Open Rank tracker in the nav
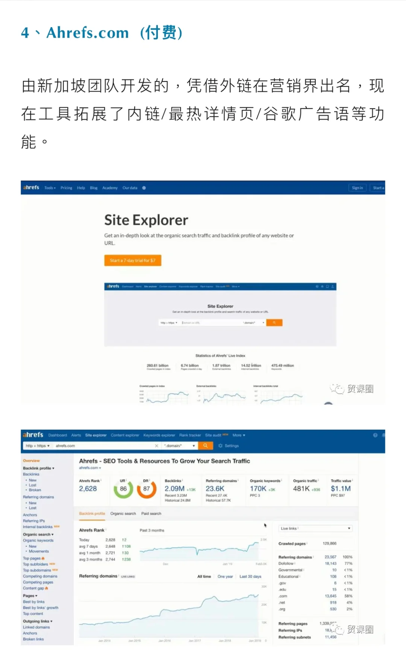Screen dimensions: 406x655 [x=190, y=435]
